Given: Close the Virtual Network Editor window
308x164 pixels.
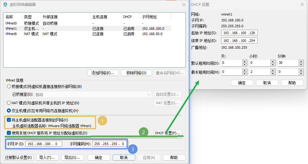Looking at the screenshot, I should [x=184, y=4].
